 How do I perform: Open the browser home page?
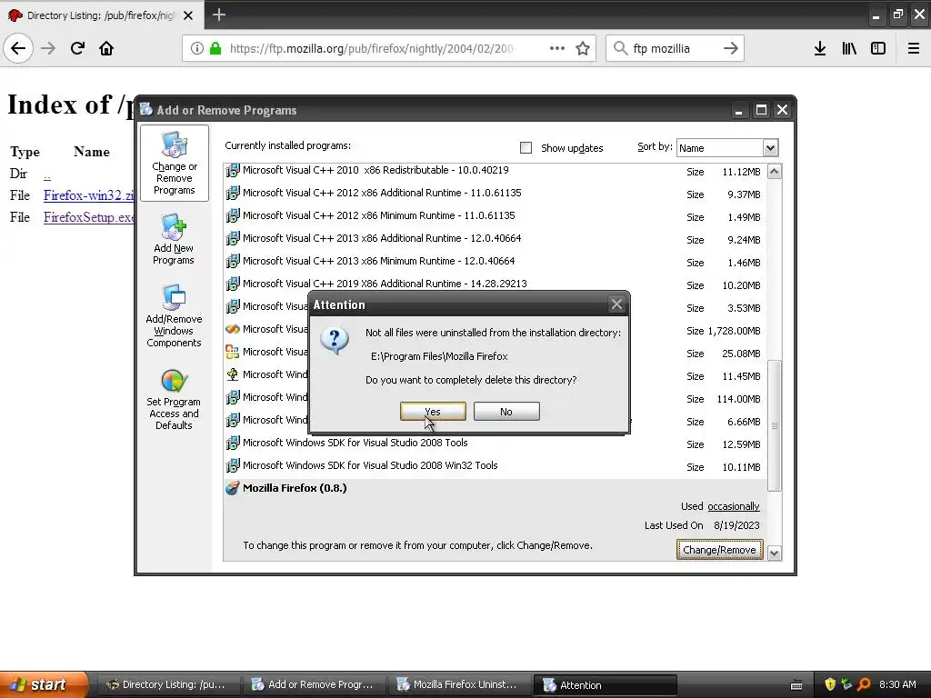click(x=106, y=48)
